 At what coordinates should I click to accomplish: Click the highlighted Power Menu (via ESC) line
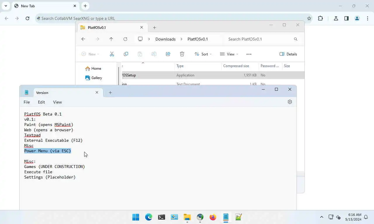[48, 151]
